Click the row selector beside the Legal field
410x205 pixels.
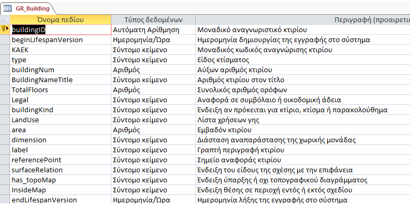click(5, 100)
